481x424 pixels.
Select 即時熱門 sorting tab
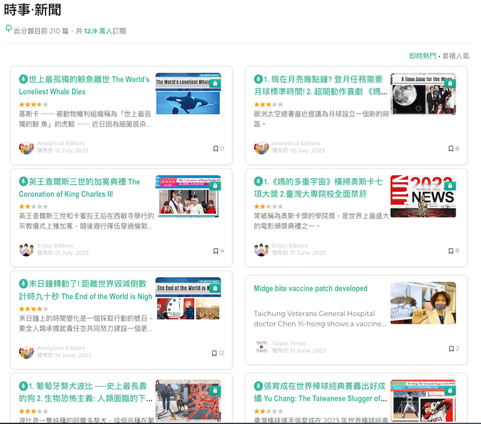pyautogui.click(x=422, y=56)
